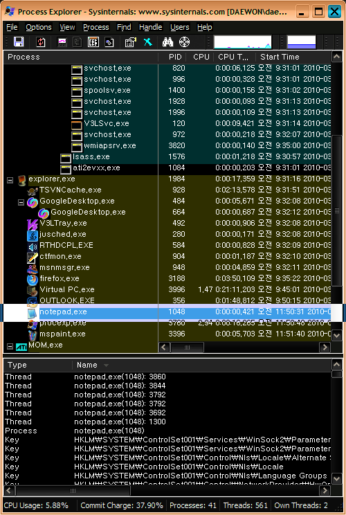Click the Kill Process X icon

click(x=147, y=42)
